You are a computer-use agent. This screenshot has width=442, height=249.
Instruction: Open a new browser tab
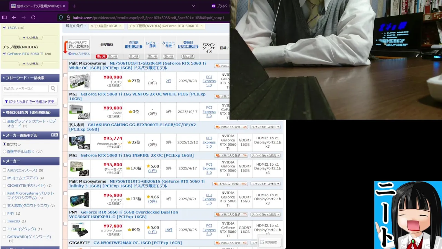pyautogui.click(x=74, y=6)
